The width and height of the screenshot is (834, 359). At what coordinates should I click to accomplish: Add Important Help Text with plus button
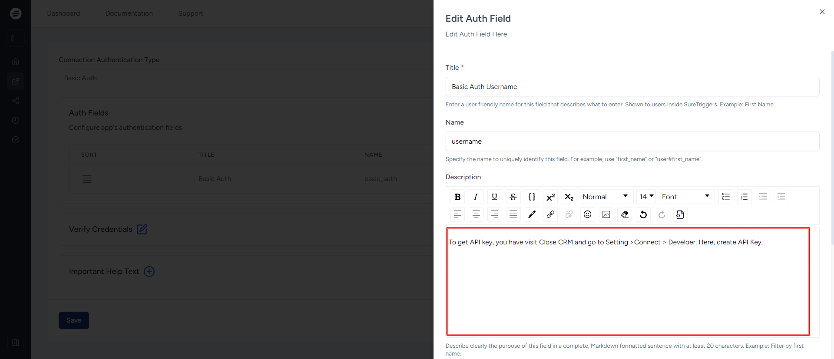(x=149, y=271)
